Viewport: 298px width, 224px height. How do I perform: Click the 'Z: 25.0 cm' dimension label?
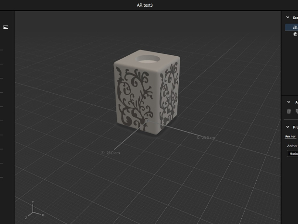[x=111, y=153]
